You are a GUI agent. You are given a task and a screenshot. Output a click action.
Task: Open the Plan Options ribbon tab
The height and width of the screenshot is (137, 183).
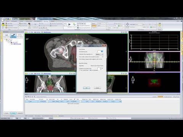[x=37, y=21]
